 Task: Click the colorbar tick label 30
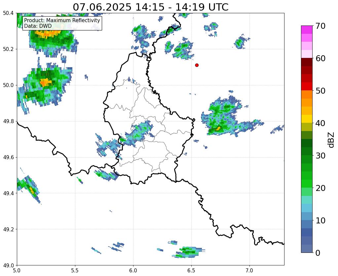point(320,156)
